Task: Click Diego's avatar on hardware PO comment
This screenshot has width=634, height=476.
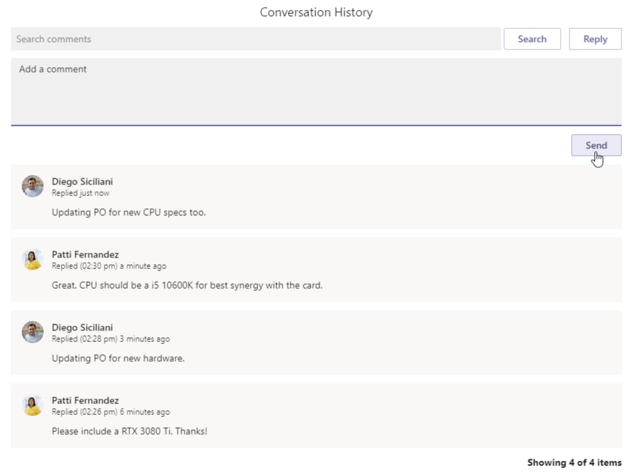Action: (x=32, y=332)
